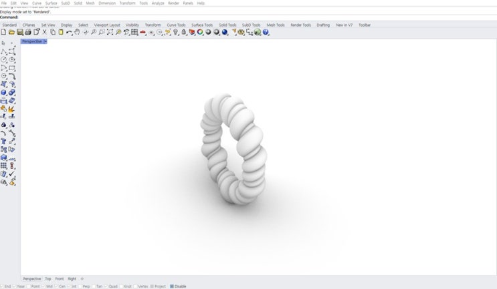Open the Render menu

[173, 3]
